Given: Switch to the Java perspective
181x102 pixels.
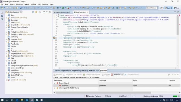Looking at the screenshot, I should [x=176, y=8].
